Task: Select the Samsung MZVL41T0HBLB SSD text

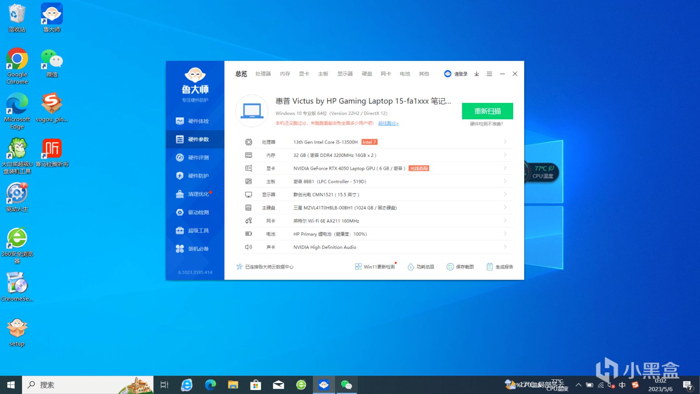Action: (345, 208)
